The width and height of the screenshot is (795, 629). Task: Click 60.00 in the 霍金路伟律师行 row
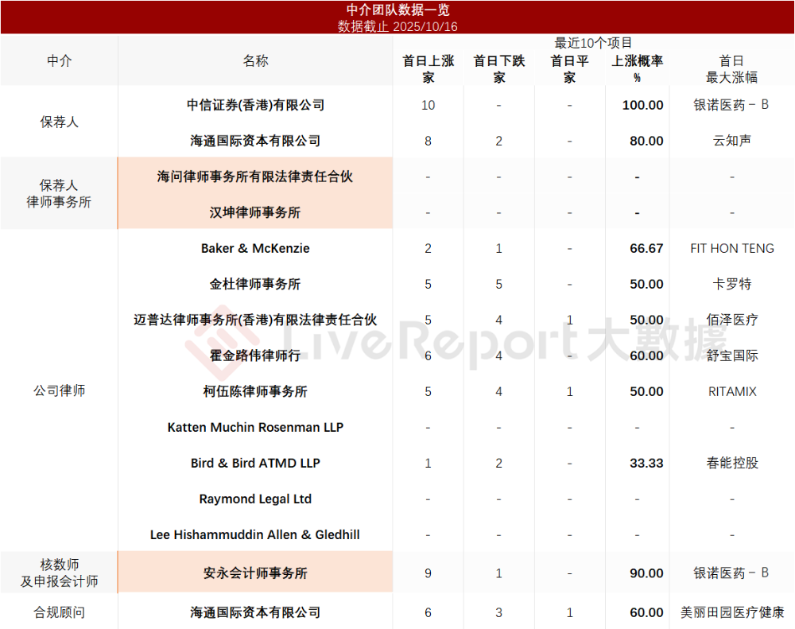point(646,355)
